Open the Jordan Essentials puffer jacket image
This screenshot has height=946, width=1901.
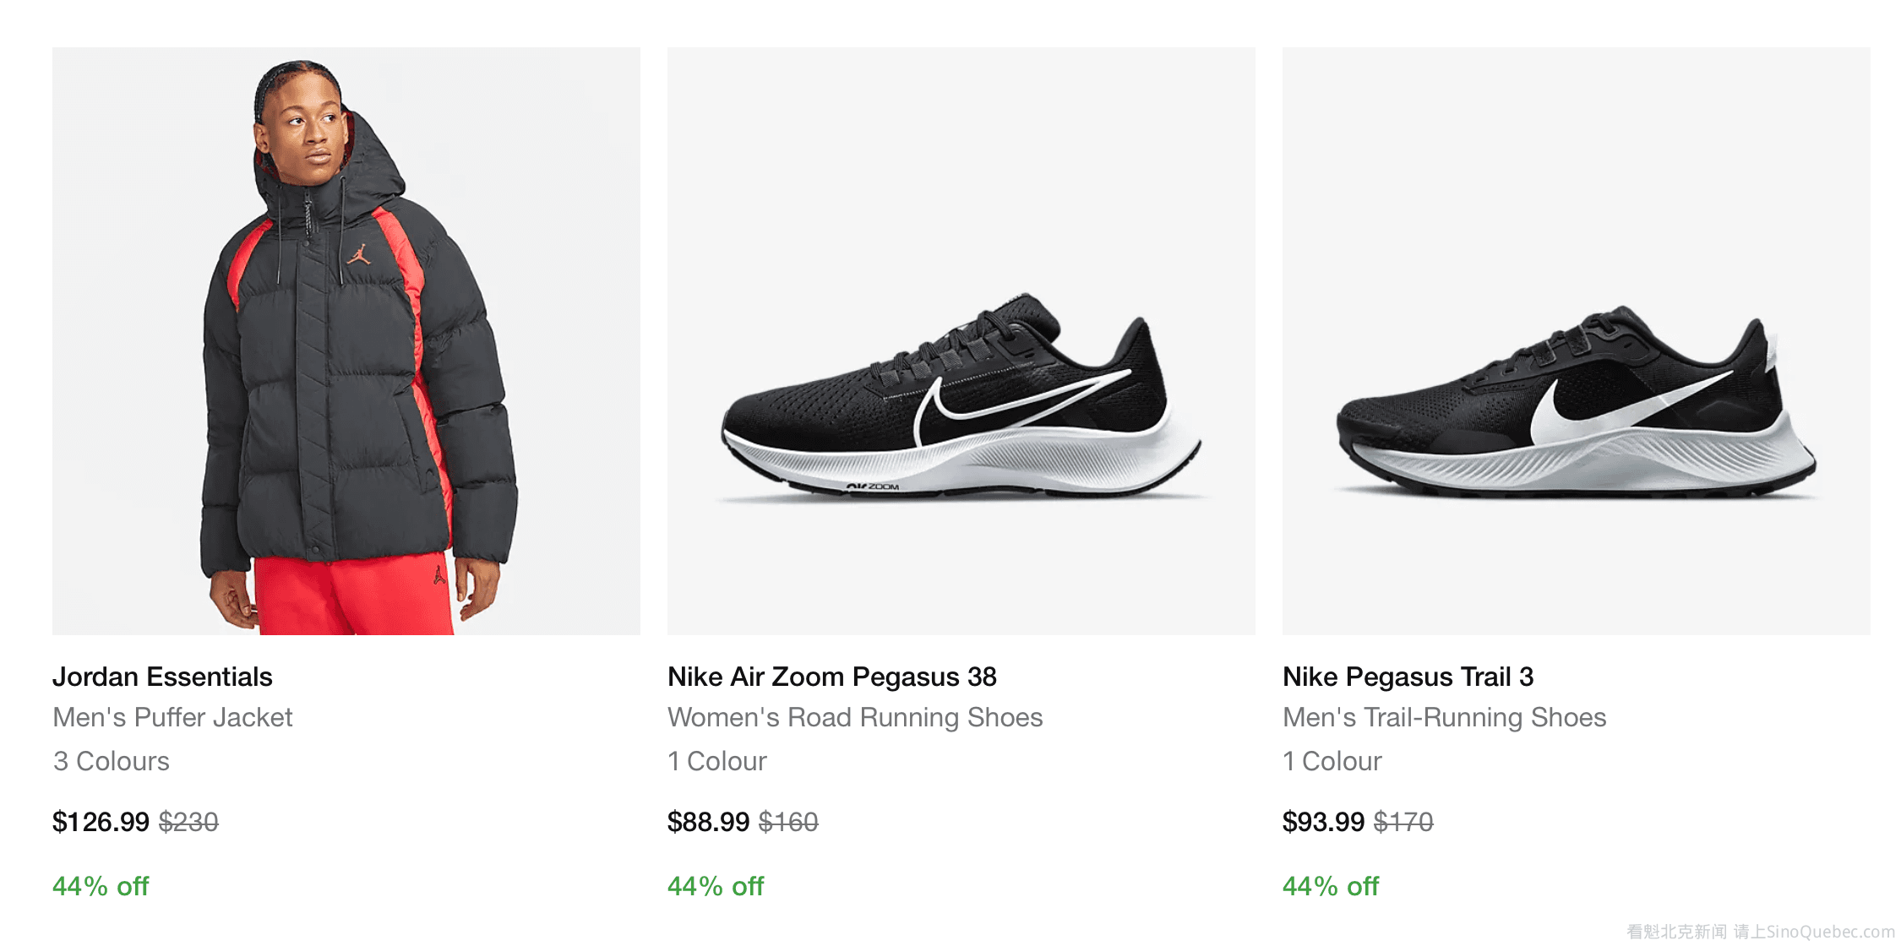coord(346,341)
